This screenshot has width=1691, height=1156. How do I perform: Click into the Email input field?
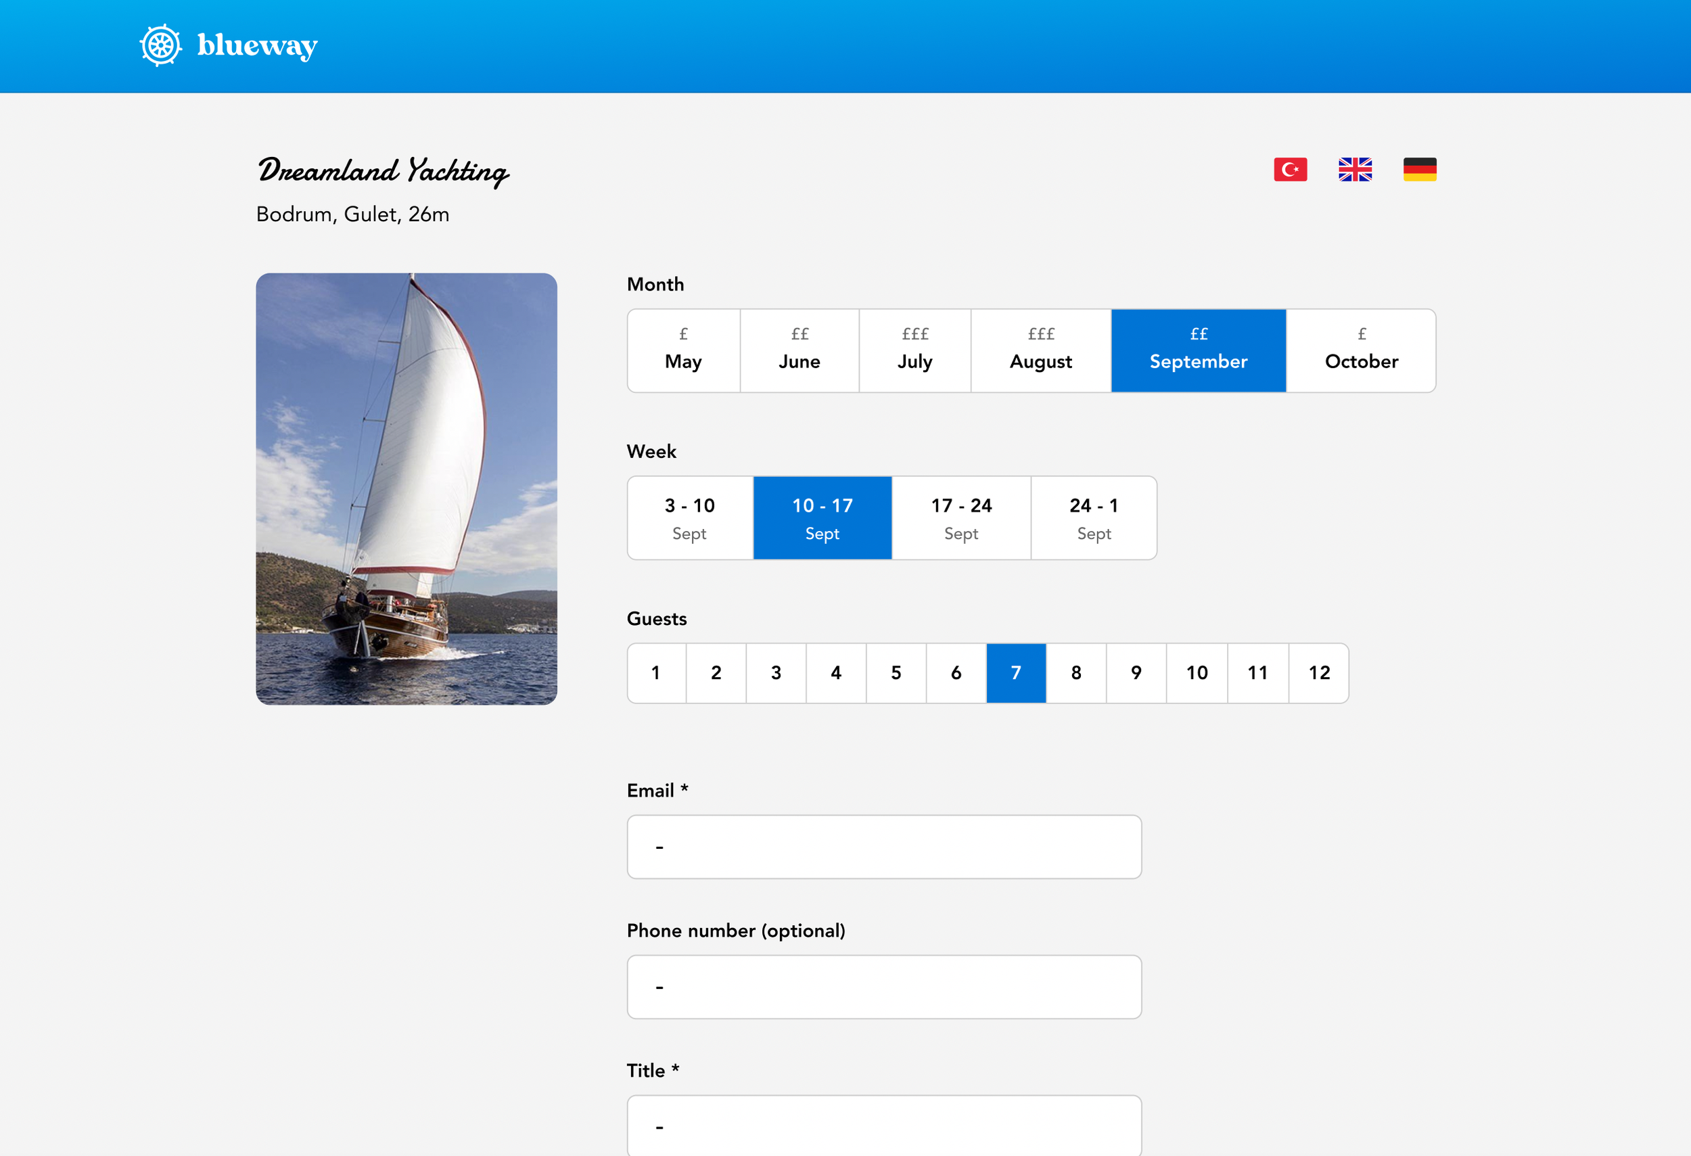(883, 847)
